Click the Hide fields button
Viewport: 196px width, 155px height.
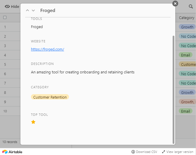(x=12, y=6)
